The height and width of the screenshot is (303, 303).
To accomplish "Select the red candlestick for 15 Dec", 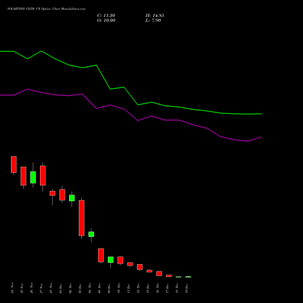I will (150, 271).
